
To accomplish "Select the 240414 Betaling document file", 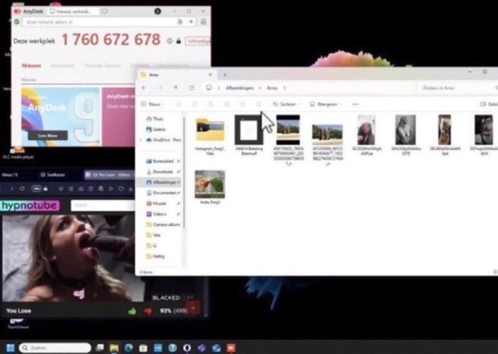I will (x=249, y=135).
